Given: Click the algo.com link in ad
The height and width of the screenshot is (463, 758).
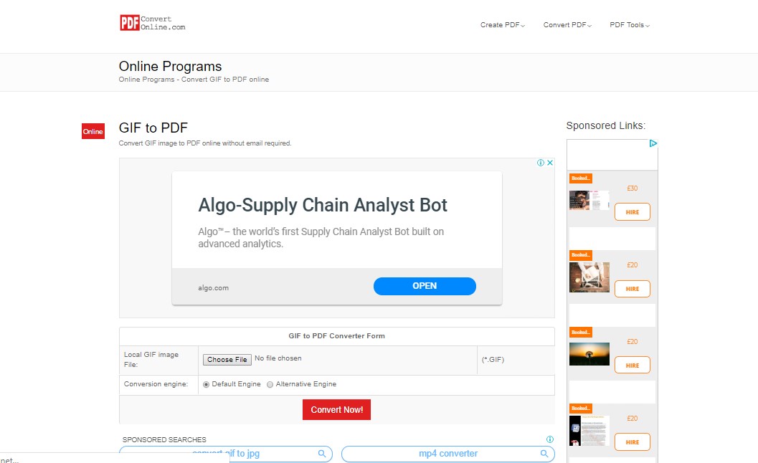Looking at the screenshot, I should point(213,287).
